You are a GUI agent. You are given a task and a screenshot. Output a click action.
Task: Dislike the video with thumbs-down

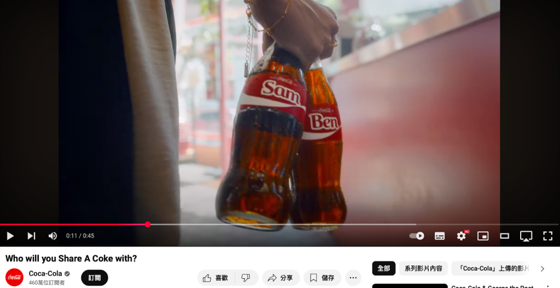[246, 278]
